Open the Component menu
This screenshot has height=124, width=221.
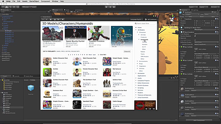click(x=45, y=1)
